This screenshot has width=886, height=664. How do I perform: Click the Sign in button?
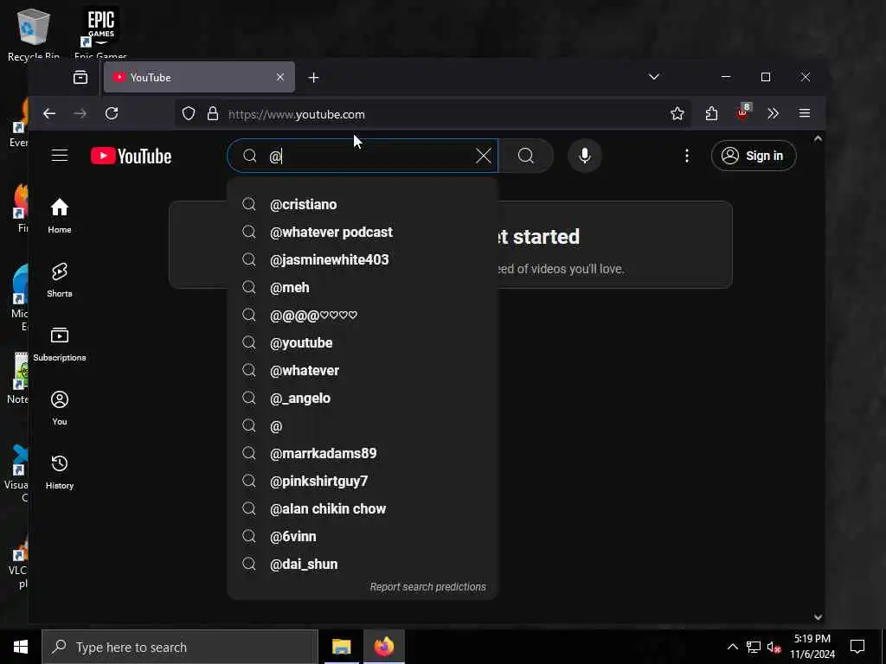pos(754,156)
